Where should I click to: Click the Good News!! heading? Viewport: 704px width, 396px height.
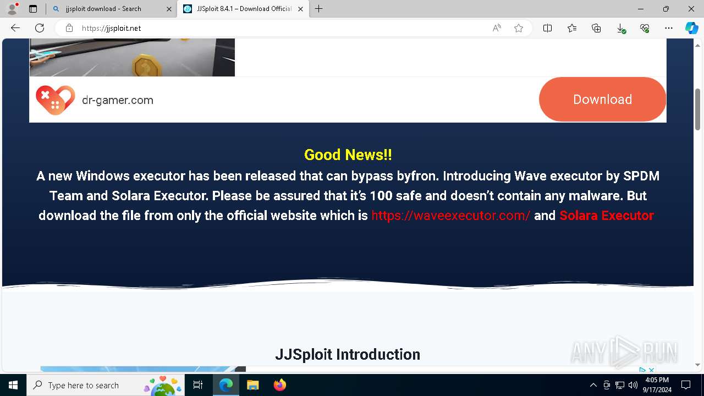tap(348, 155)
